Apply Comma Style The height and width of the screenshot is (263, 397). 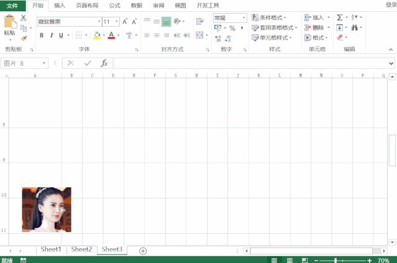[242, 28]
